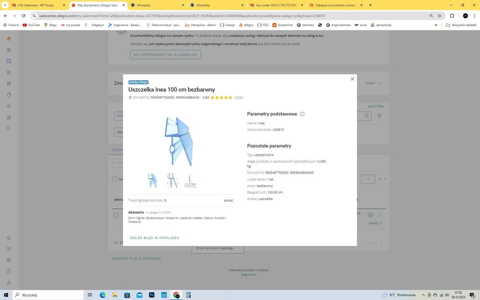Expand the hidden bookmarks chevron

coord(436,25)
